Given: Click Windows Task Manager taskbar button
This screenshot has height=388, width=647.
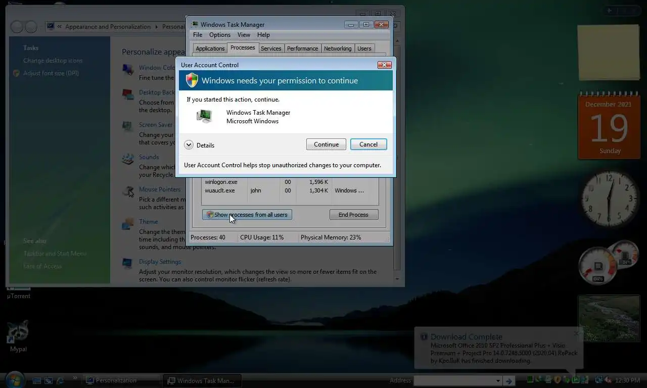Looking at the screenshot, I should 202,380.
